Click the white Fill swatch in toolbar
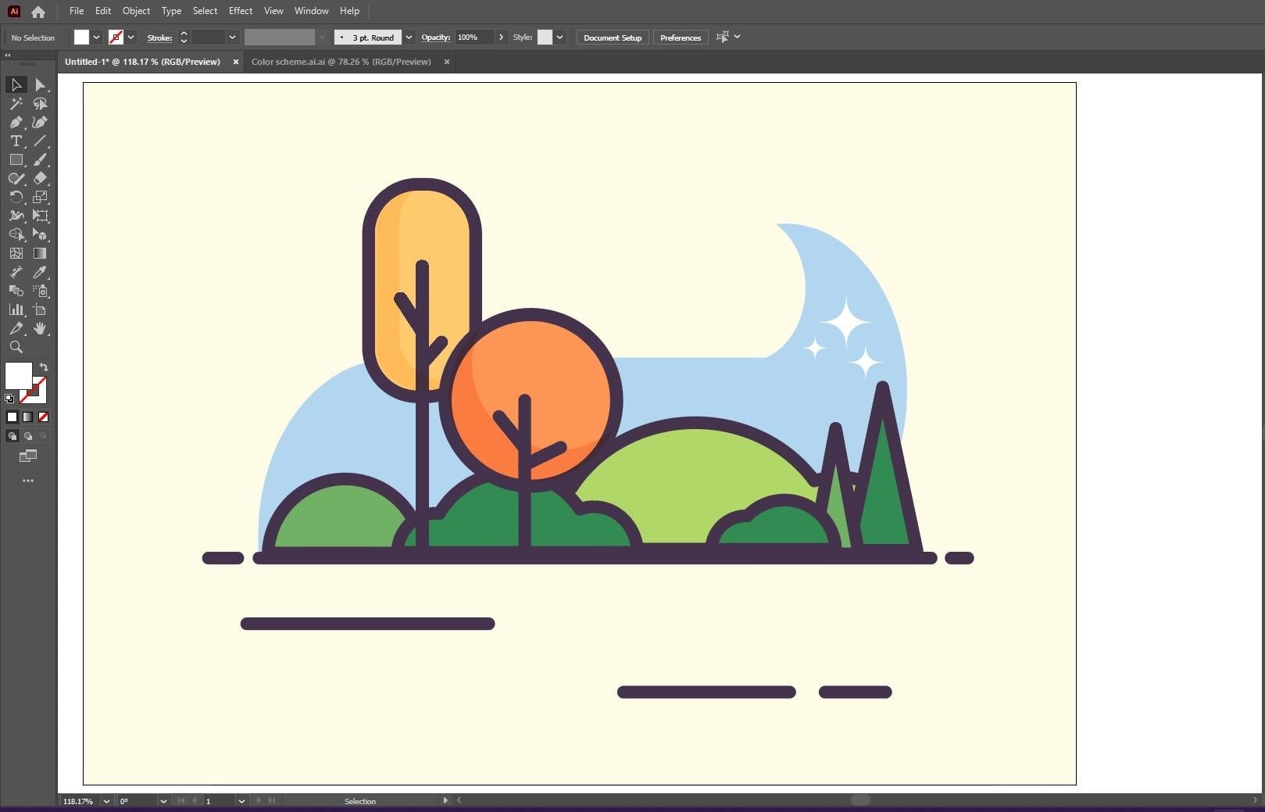 (x=19, y=376)
